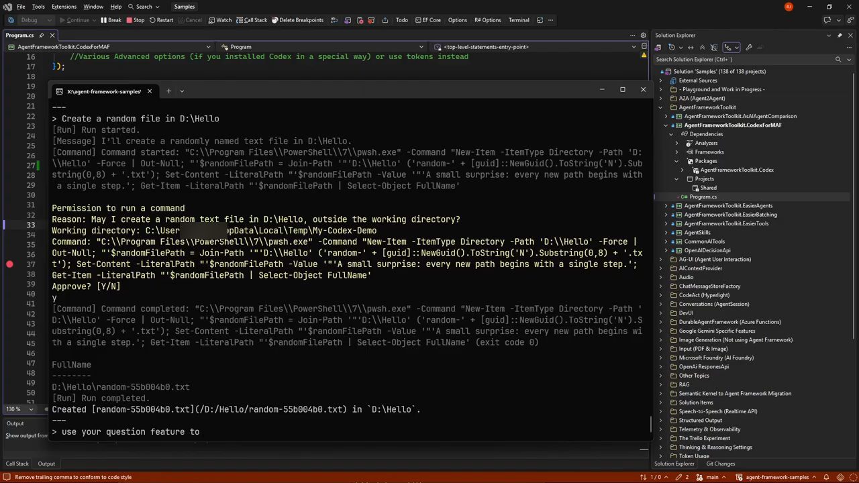859x483 pixels.
Task: Open the Call Stack toolbar item
Action: [x=251, y=20]
